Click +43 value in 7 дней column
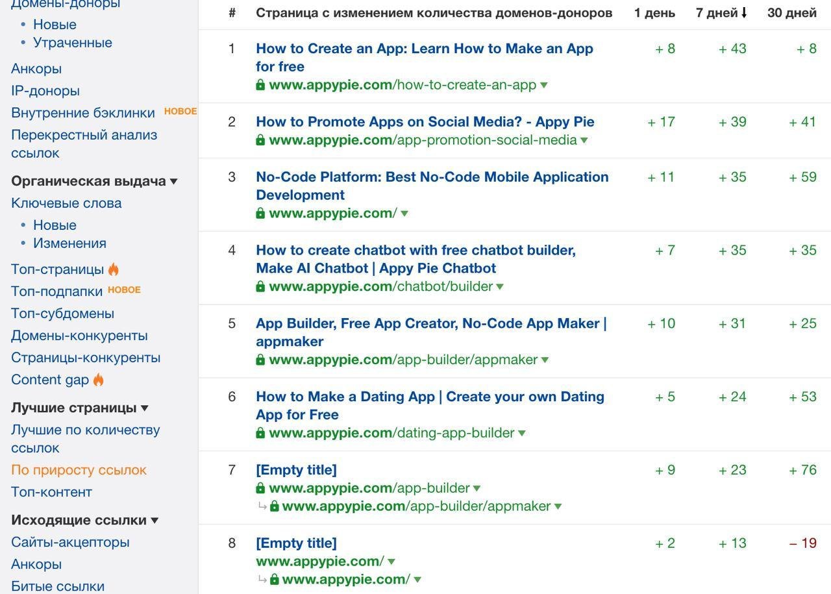Screen dimensions: 831x594 pyautogui.click(x=732, y=49)
